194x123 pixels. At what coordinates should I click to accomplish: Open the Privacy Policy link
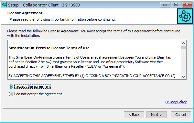[176, 102]
